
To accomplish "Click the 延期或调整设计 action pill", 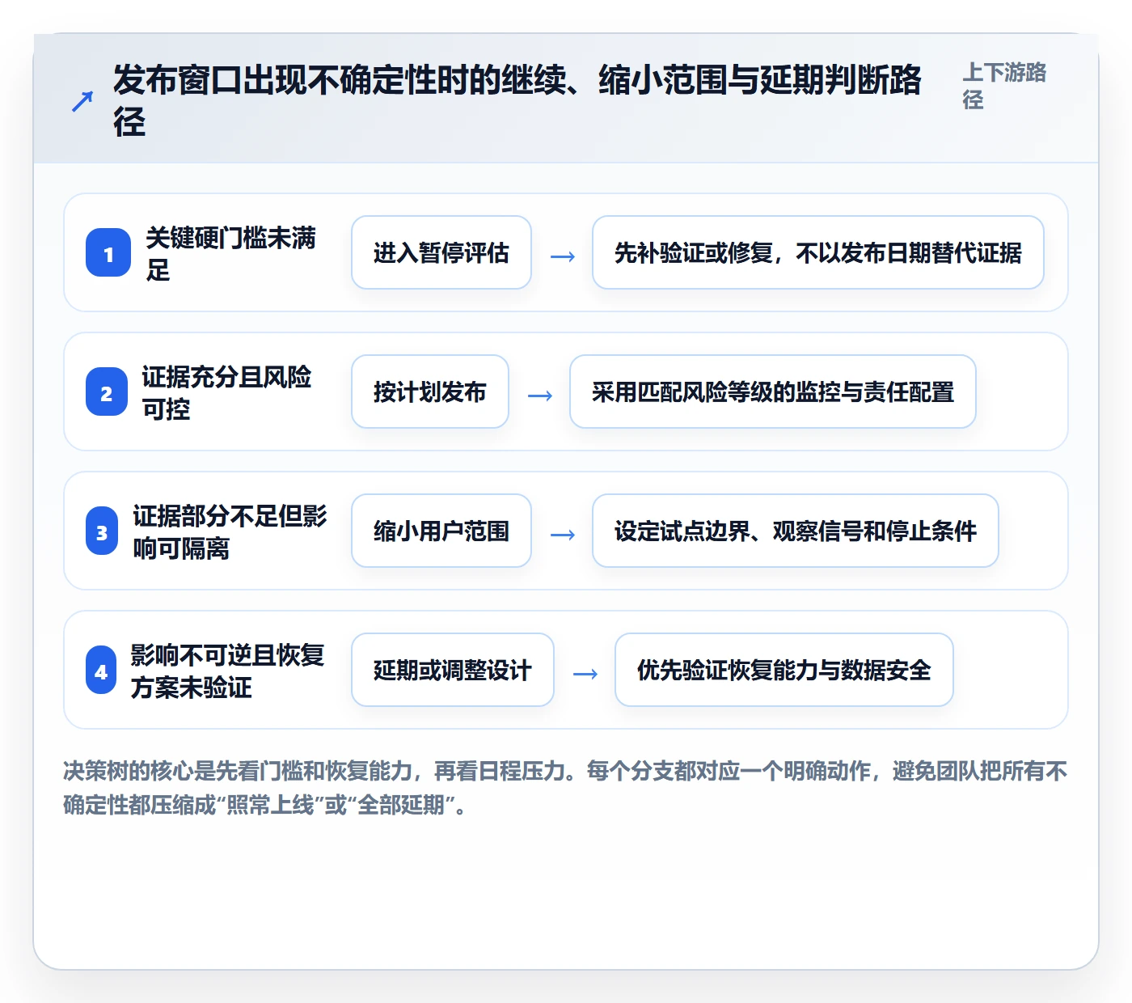I will 453,670.
